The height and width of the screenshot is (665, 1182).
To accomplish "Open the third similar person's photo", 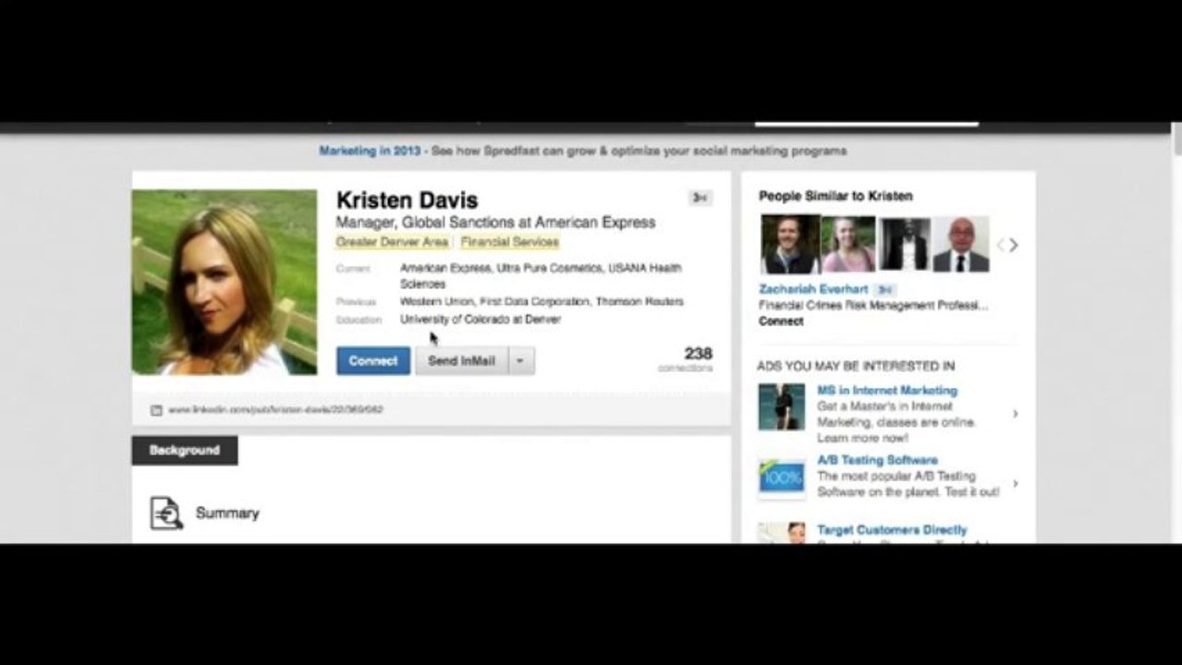I will 904,245.
